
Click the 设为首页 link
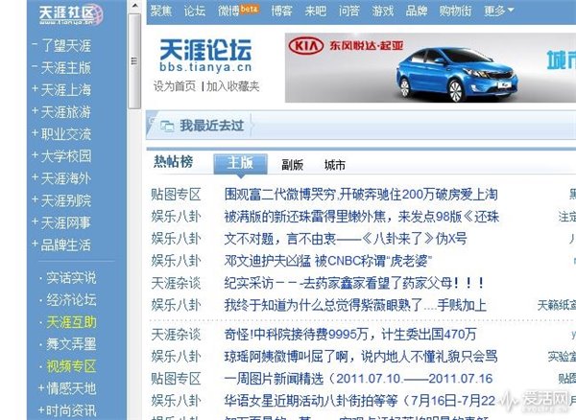tap(175, 86)
